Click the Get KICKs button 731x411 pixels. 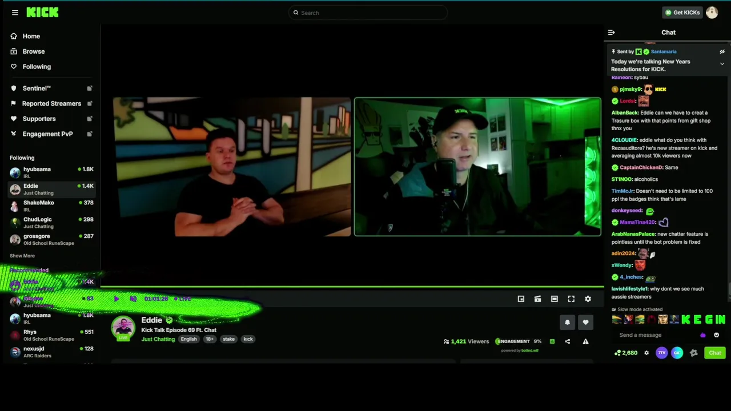tap(682, 13)
